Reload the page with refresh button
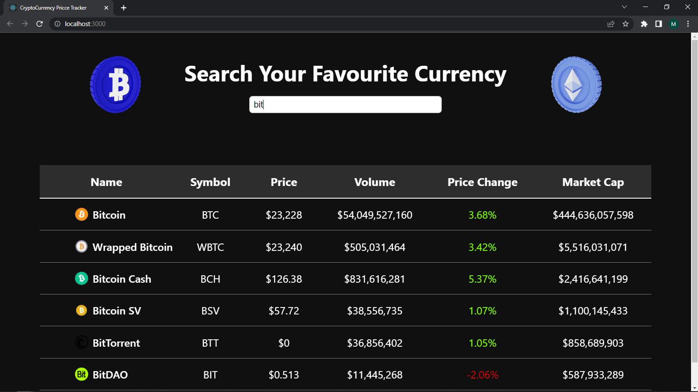This screenshot has width=698, height=392. (x=40, y=24)
